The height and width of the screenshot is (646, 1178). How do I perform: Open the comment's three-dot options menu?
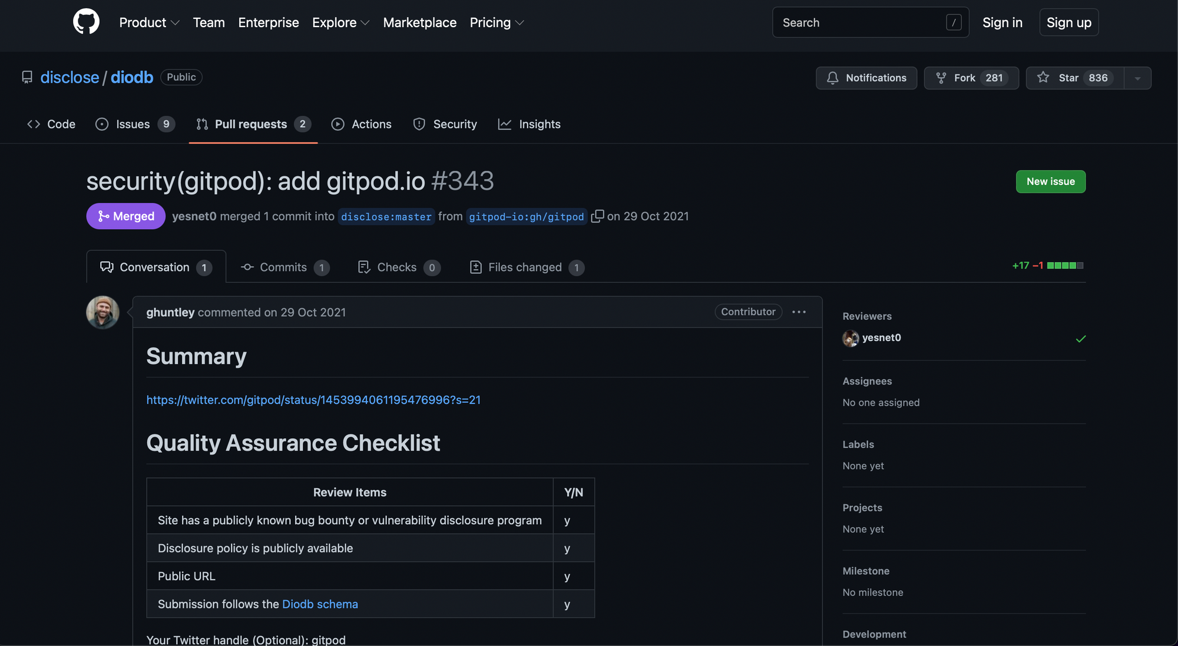pyautogui.click(x=799, y=312)
